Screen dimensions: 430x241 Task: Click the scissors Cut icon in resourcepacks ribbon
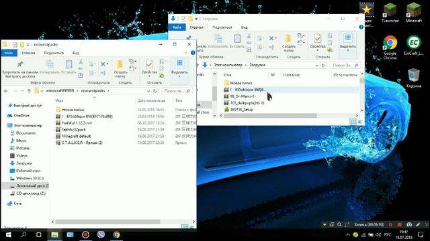(81, 62)
